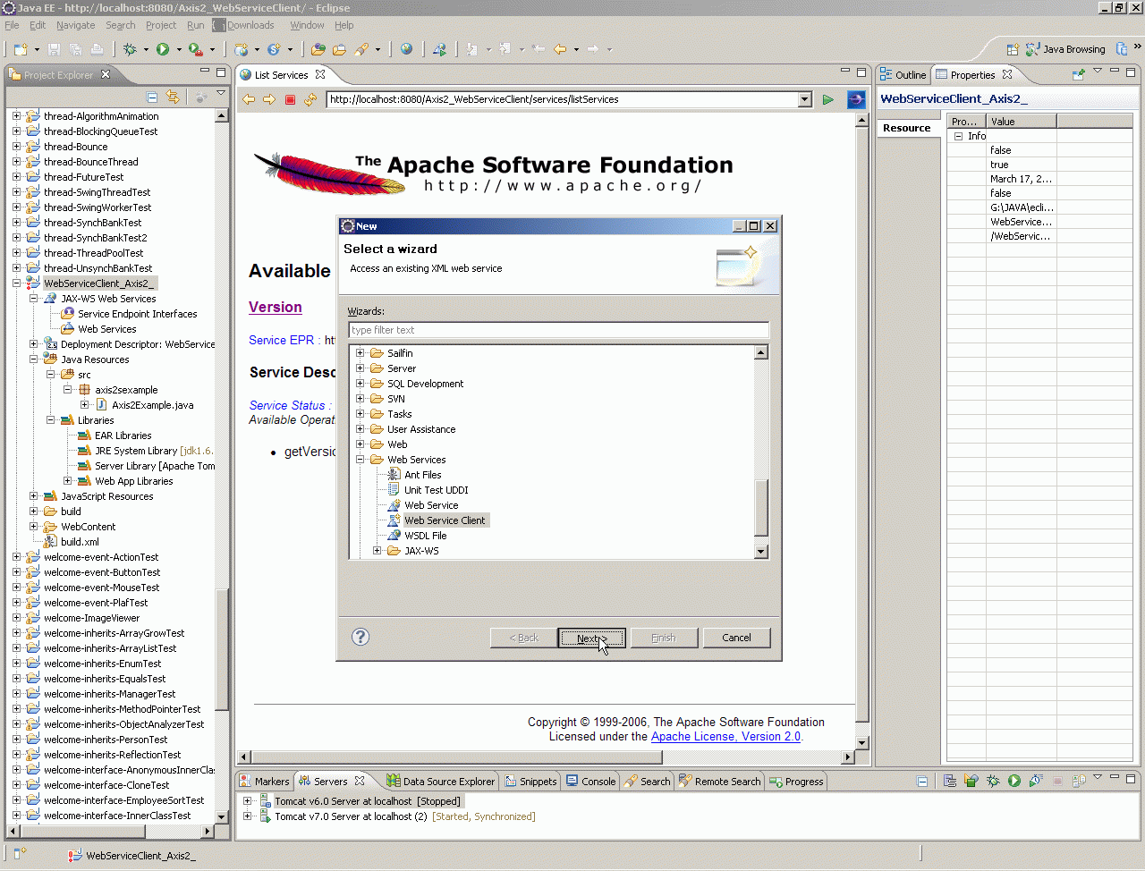The width and height of the screenshot is (1145, 871).
Task: Click the browser URL address field
Action: tap(563, 99)
